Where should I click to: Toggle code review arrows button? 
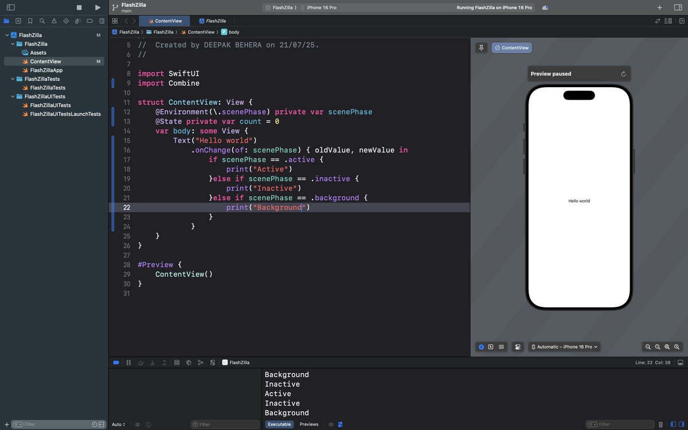[x=658, y=21]
